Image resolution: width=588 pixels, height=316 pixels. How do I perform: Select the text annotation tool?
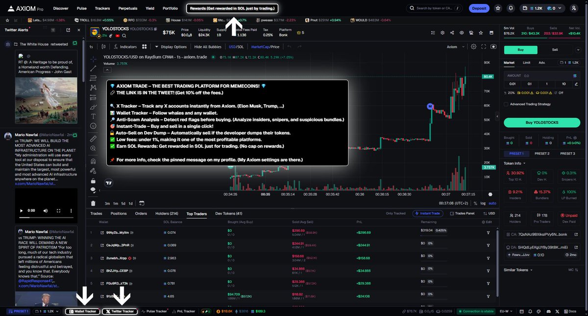(93, 116)
